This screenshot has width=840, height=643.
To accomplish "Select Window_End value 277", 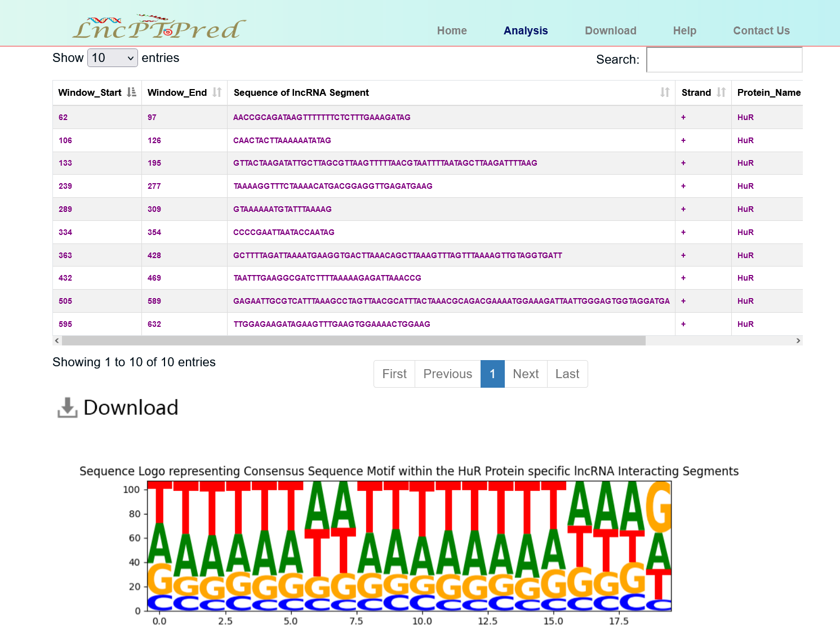I will click(x=154, y=186).
